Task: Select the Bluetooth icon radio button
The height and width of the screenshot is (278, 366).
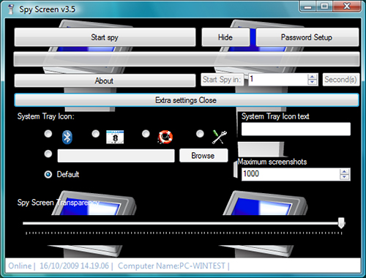Action: coord(48,134)
